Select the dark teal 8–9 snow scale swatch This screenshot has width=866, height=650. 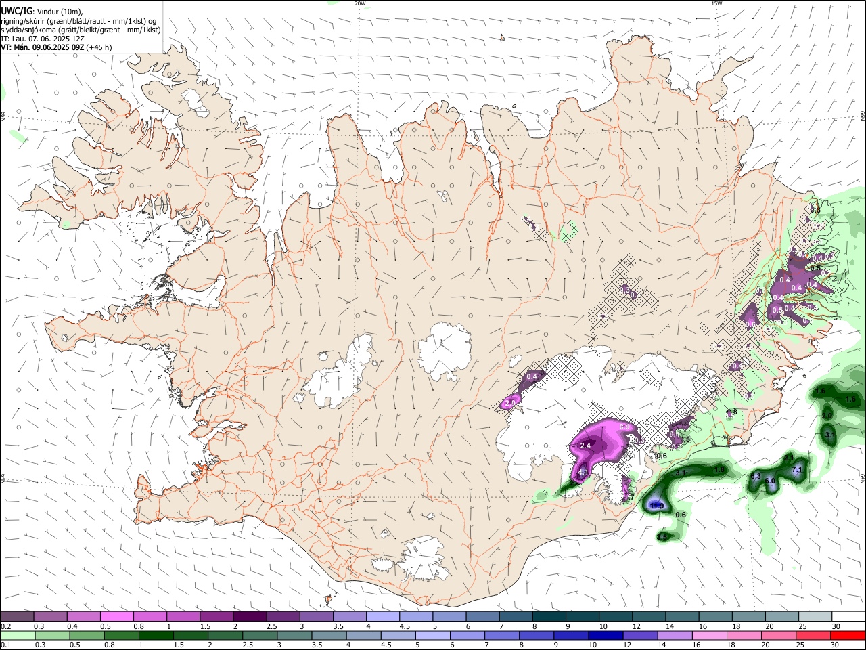[x=548, y=617]
